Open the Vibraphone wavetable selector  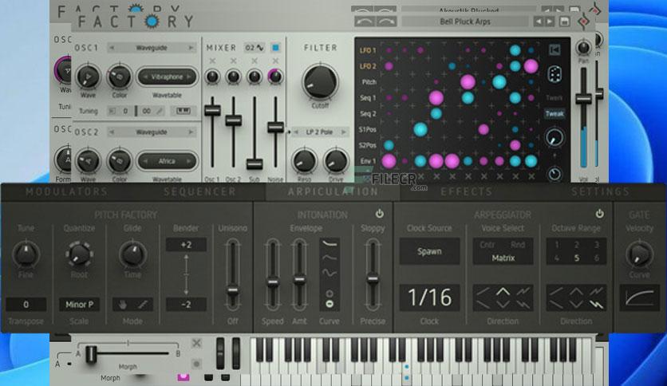[x=167, y=77]
